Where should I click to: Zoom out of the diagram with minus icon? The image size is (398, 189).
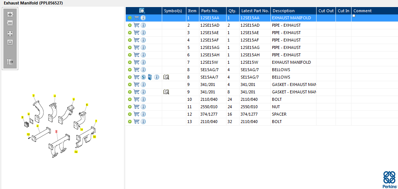(10, 23)
